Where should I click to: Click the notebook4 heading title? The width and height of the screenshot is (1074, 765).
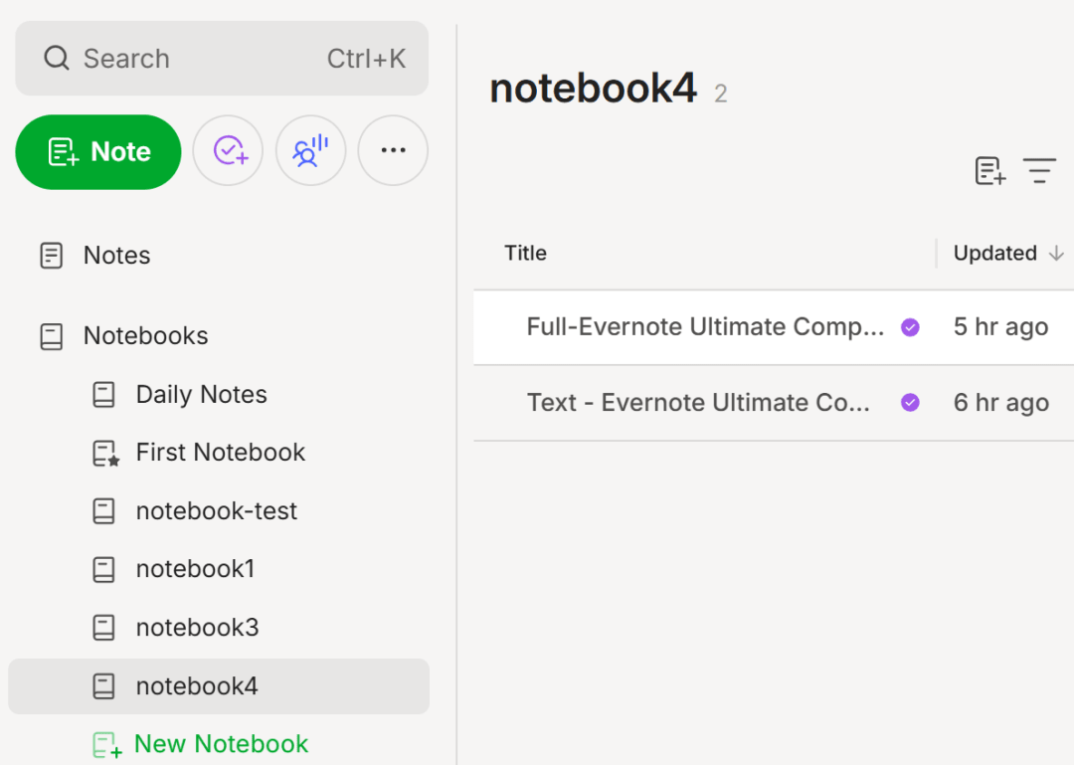pyautogui.click(x=593, y=89)
